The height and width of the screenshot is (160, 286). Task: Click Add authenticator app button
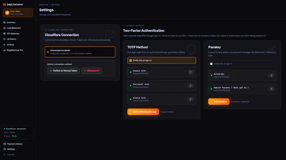143,112
